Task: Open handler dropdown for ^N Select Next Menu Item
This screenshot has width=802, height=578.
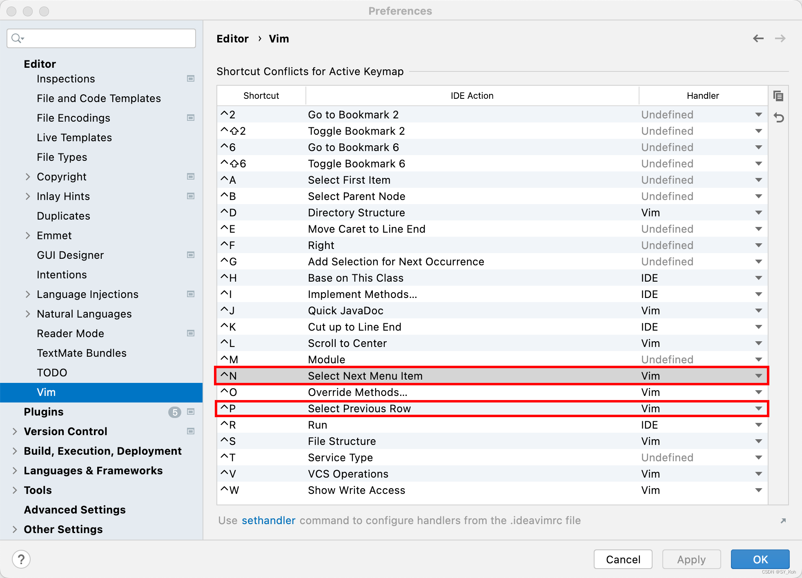Action: coord(758,376)
